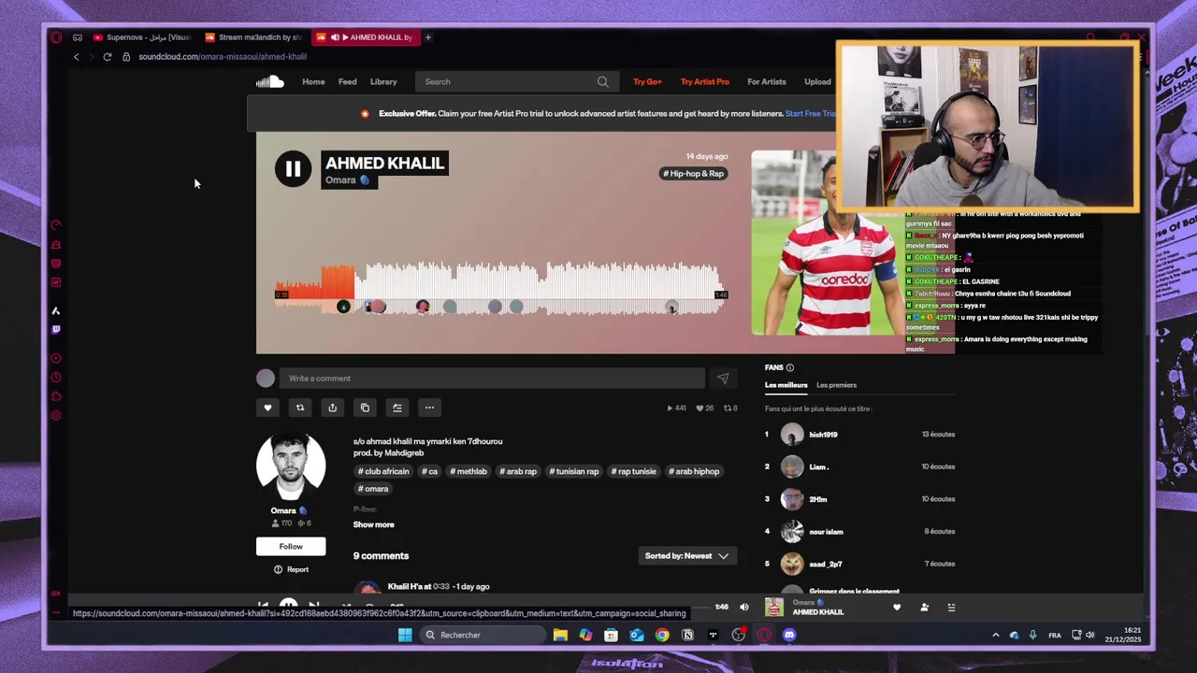Image resolution: width=1197 pixels, height=673 pixels.
Task: Show hidden system tray icons
Action: 995,636
